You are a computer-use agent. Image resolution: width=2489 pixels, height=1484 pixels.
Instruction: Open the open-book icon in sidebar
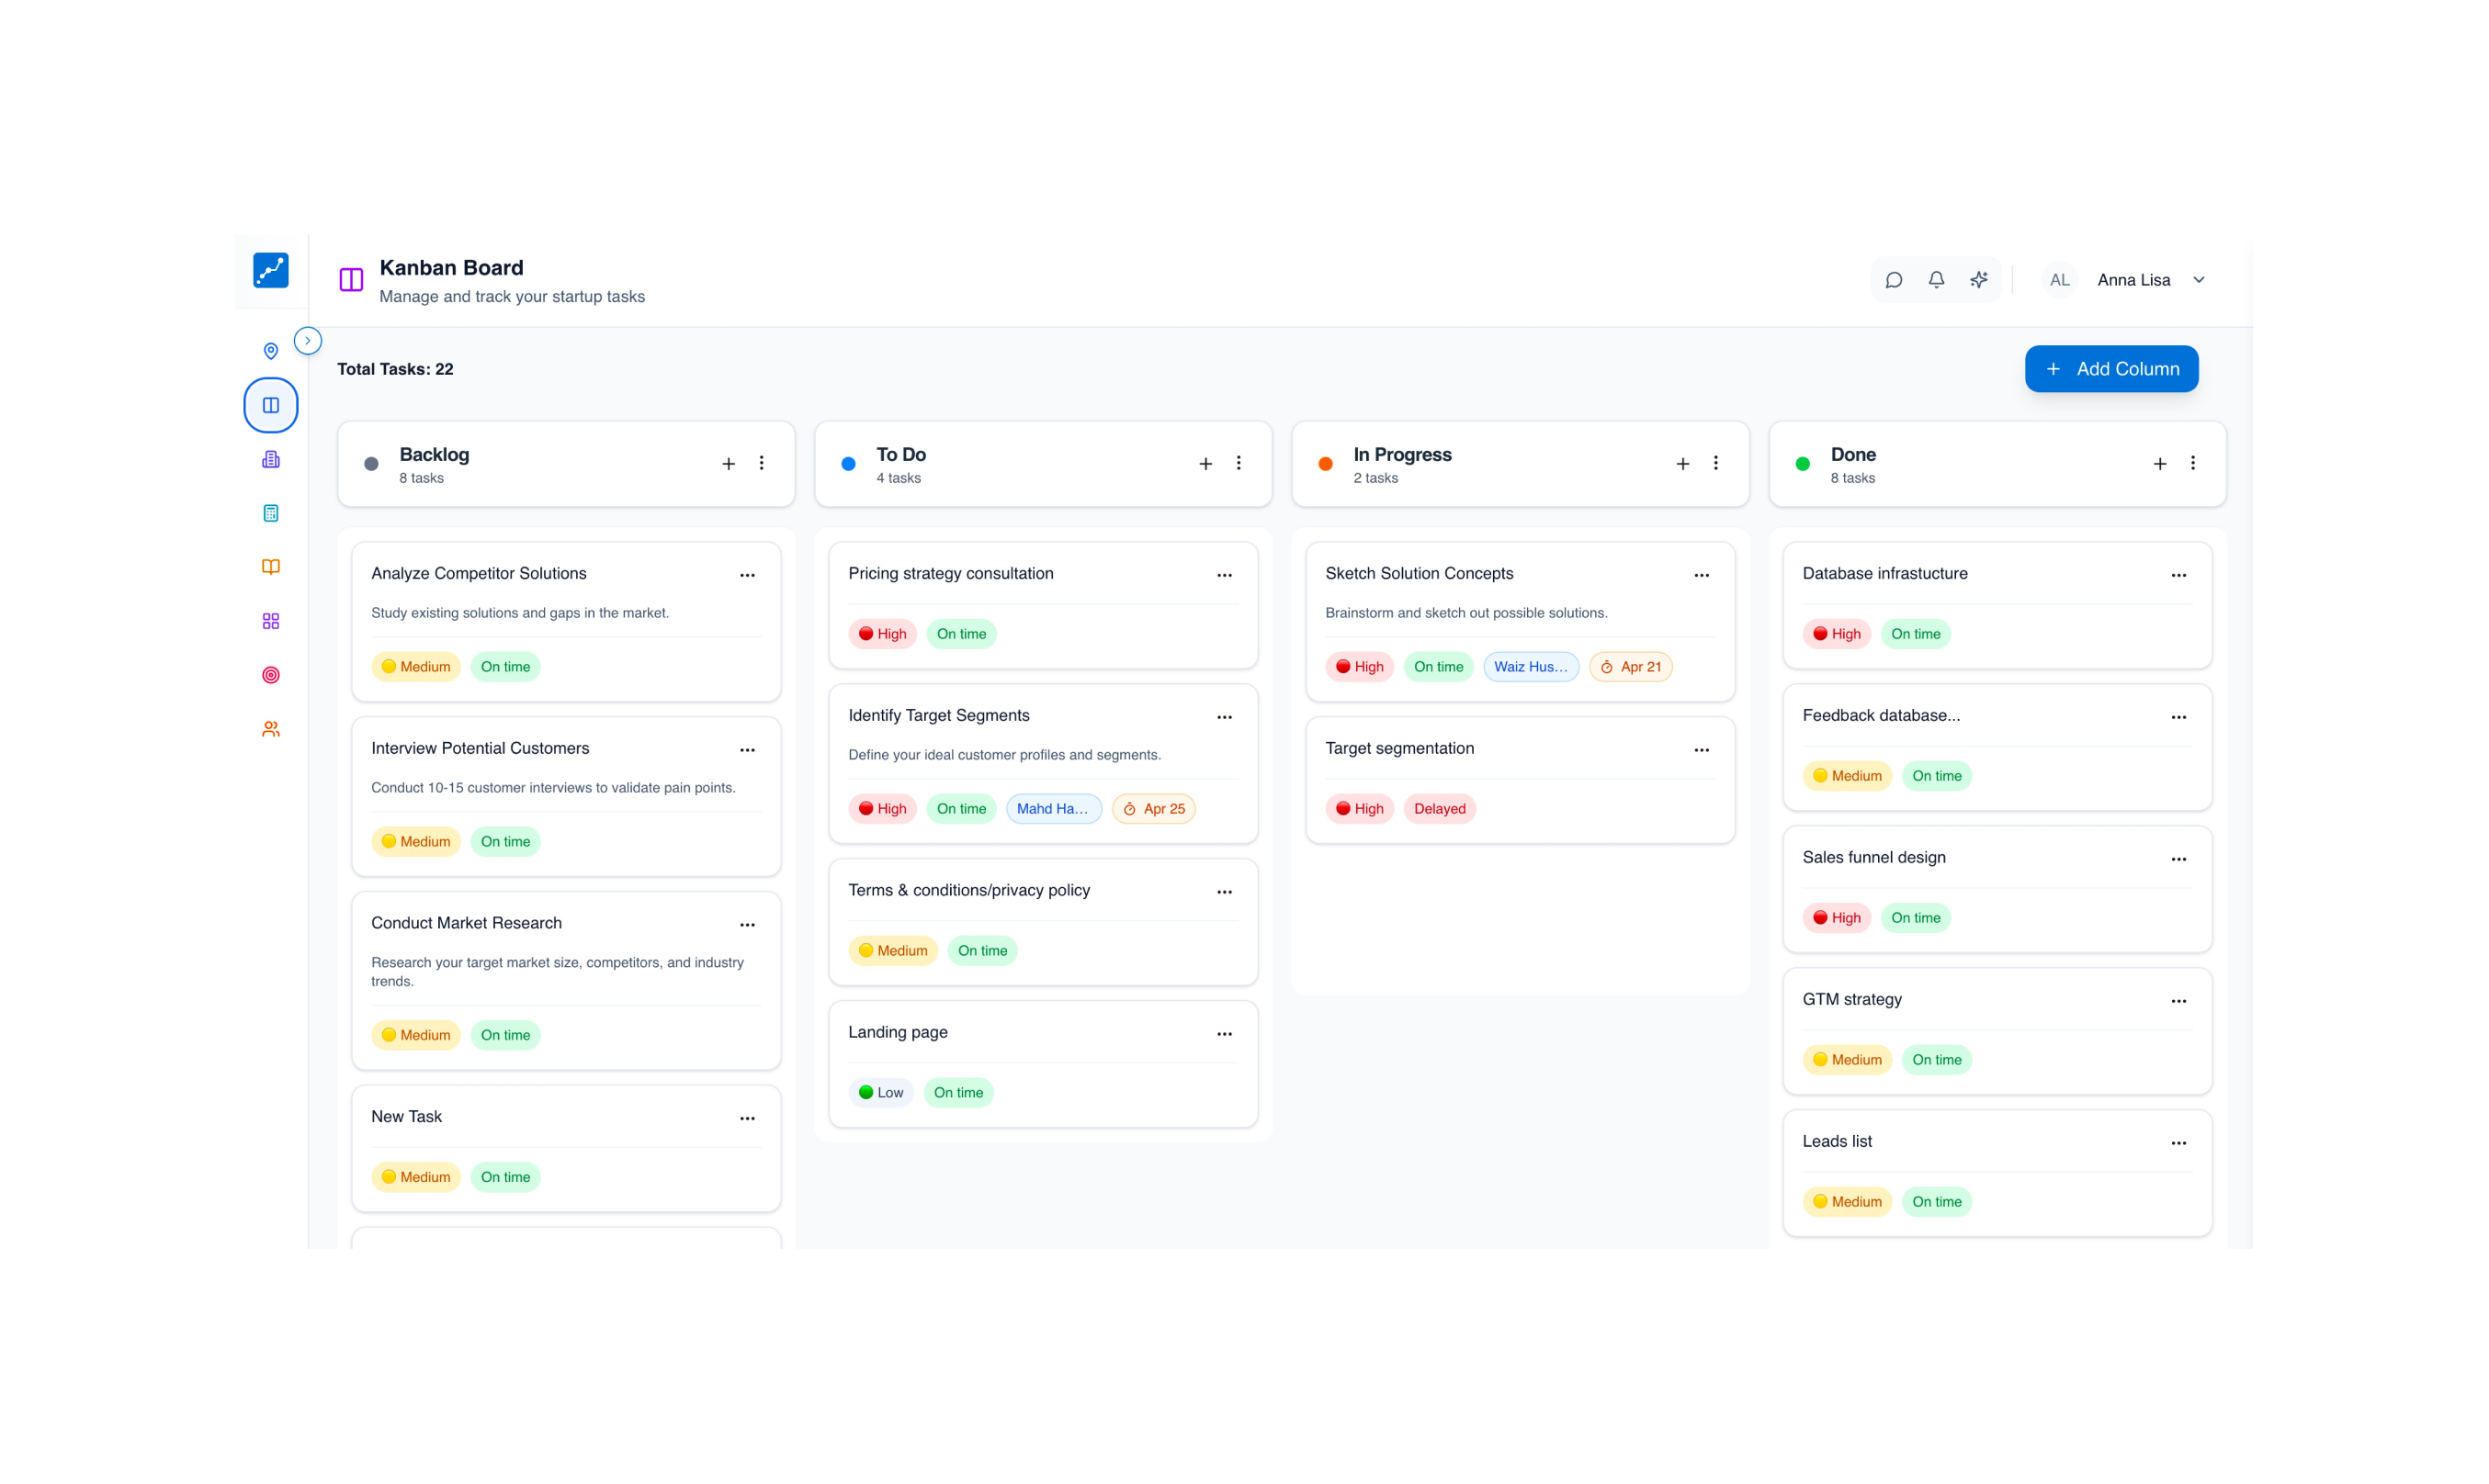tap(270, 567)
